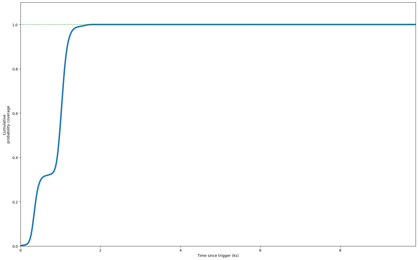Click the y-axis tick label 0.4
The width and height of the screenshot is (418, 260).
pyautogui.click(x=15, y=158)
